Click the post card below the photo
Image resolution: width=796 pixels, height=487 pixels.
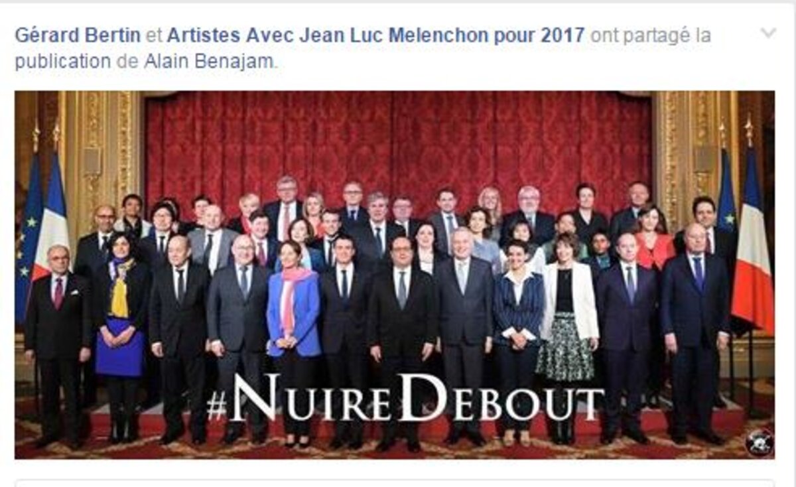tap(395, 483)
